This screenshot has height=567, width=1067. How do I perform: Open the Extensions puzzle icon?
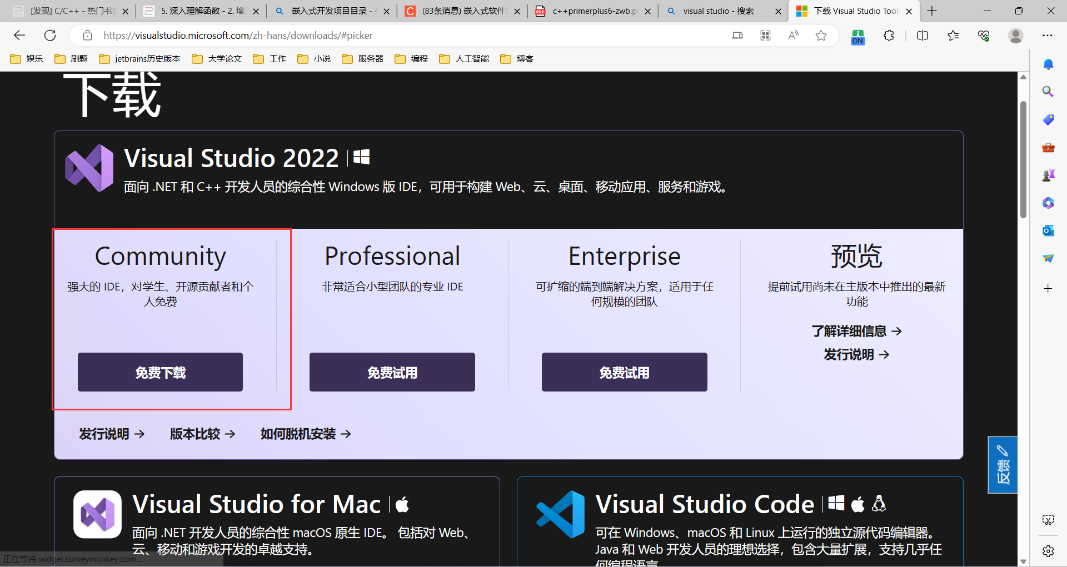(x=889, y=36)
